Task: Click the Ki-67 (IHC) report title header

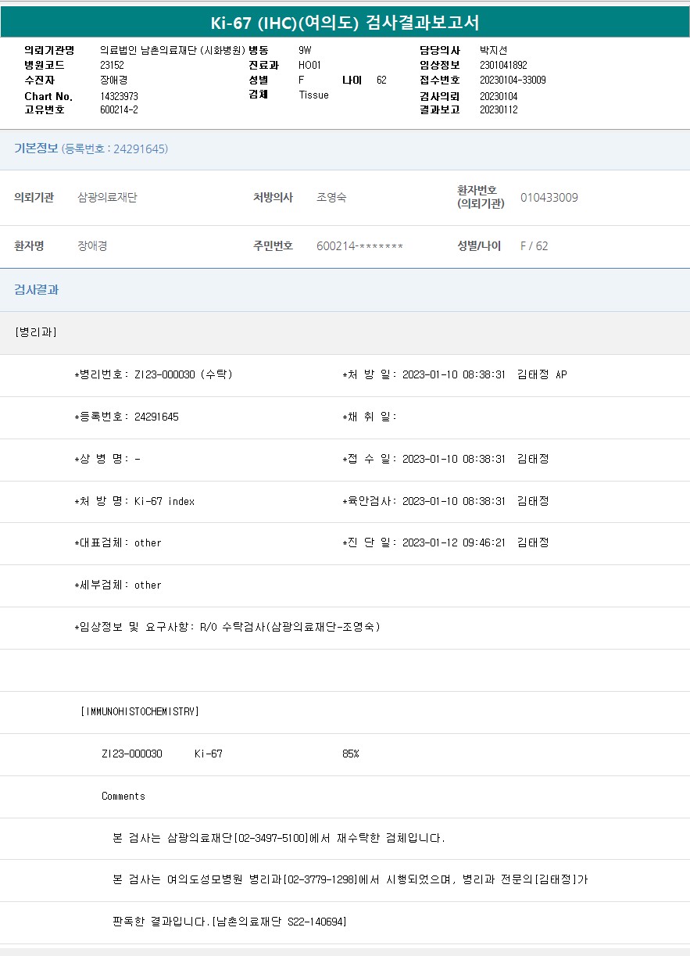Action: 345,23
